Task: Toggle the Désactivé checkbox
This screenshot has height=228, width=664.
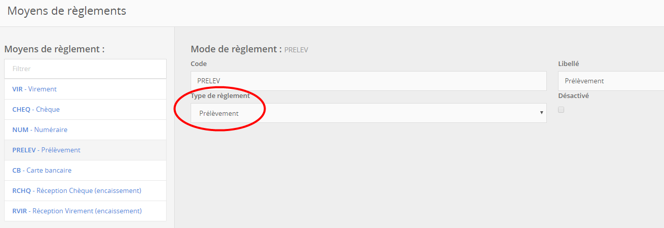Action: [x=561, y=110]
